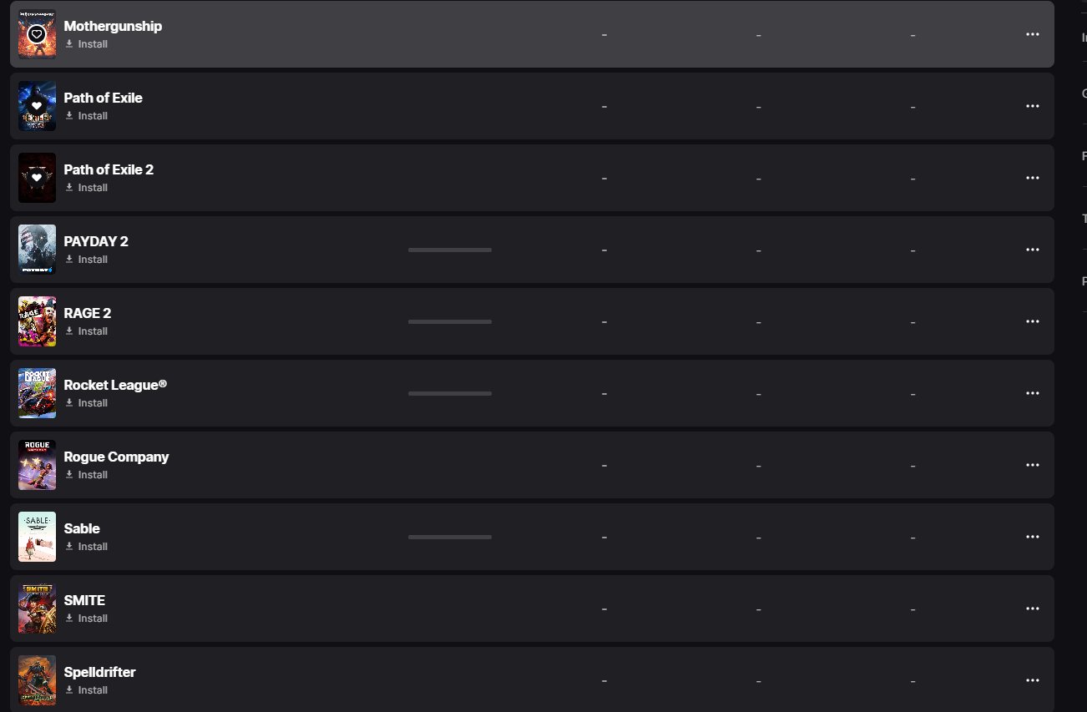Click the Path of Exile title
Screen dimensions: 1087x712
pos(103,98)
